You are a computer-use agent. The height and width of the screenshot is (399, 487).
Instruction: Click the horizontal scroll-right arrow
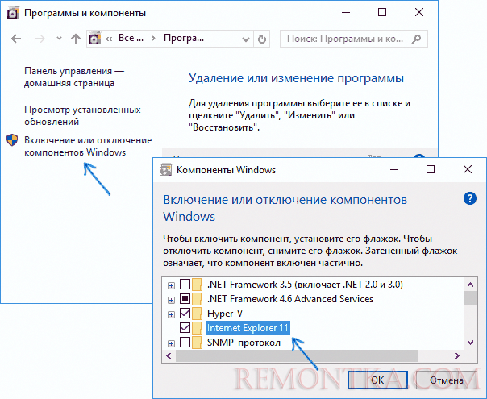[457, 355]
